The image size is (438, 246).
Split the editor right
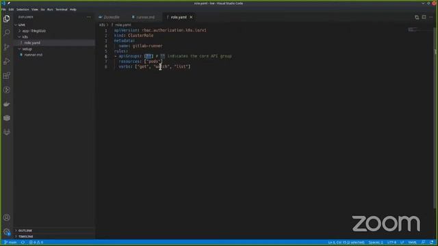(x=424, y=17)
